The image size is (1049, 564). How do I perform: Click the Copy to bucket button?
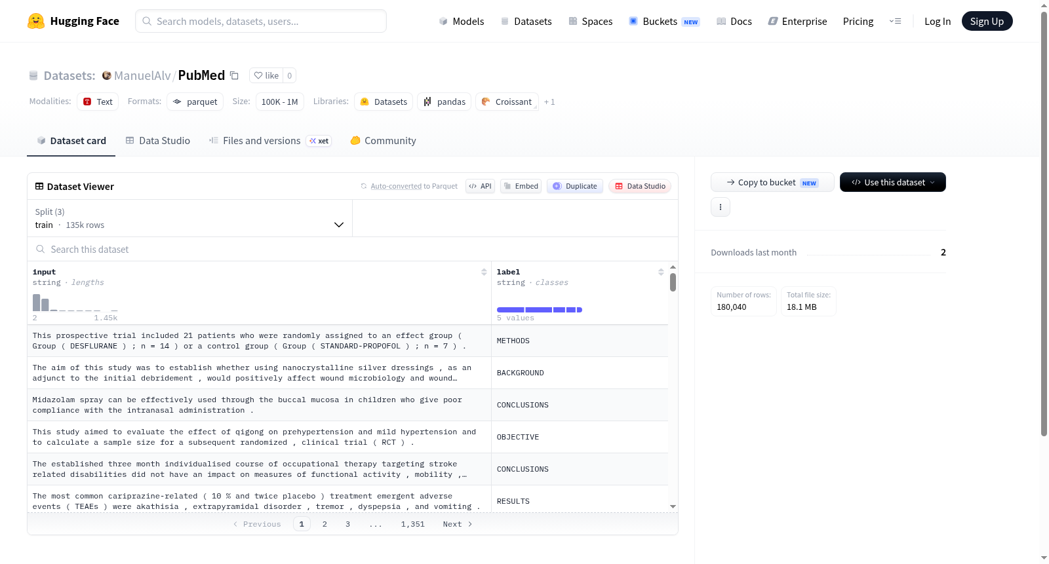[x=772, y=182]
